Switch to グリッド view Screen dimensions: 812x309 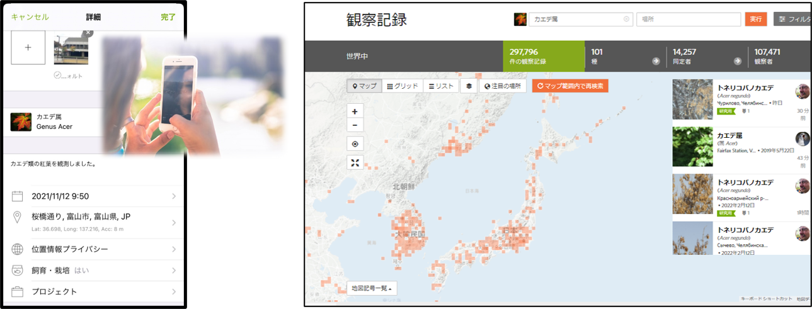pos(402,86)
